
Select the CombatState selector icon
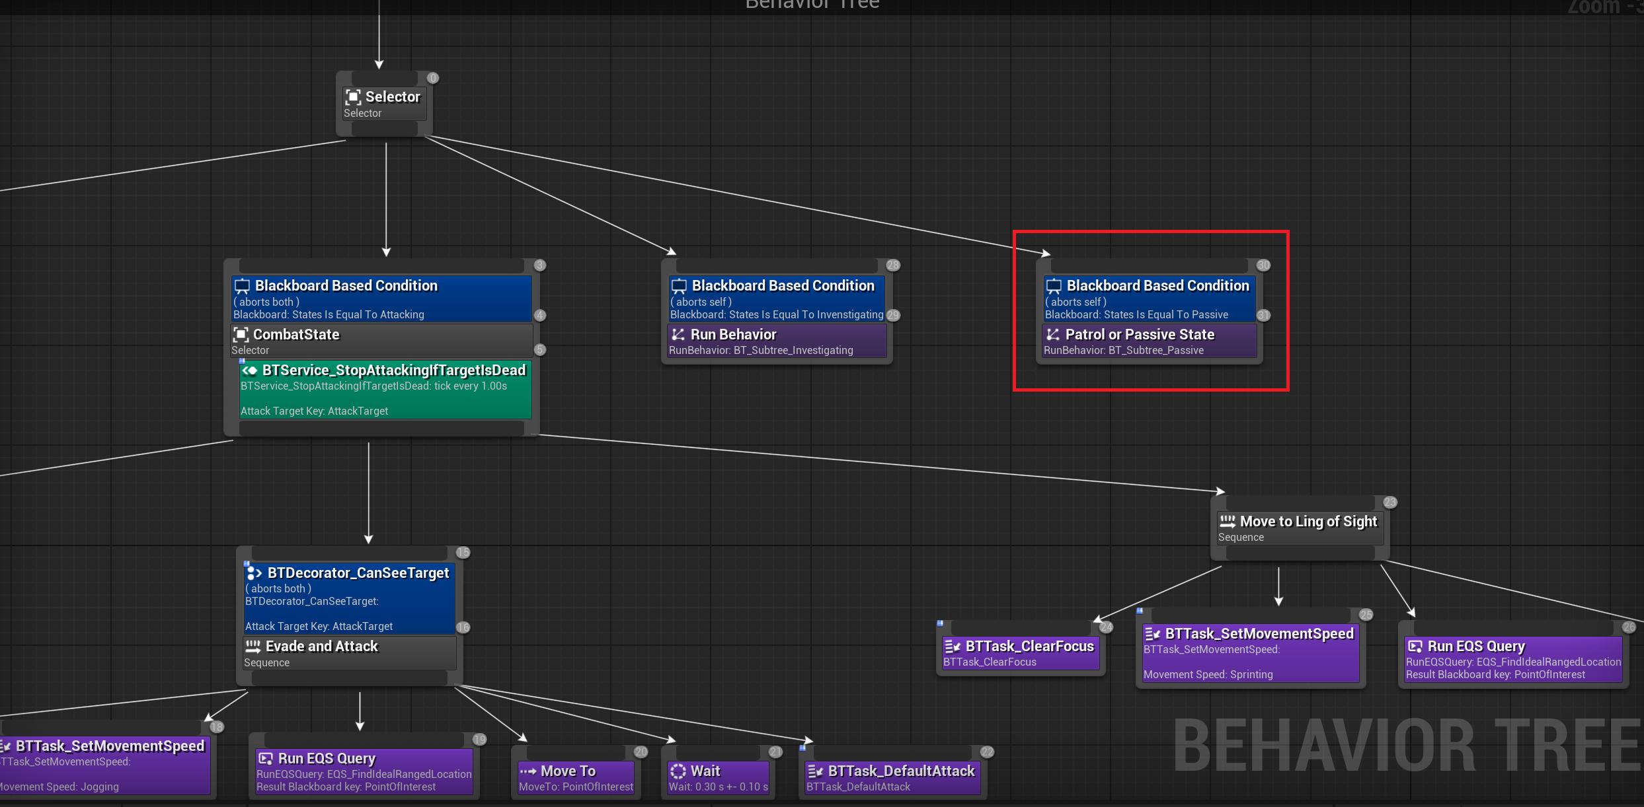click(x=241, y=335)
